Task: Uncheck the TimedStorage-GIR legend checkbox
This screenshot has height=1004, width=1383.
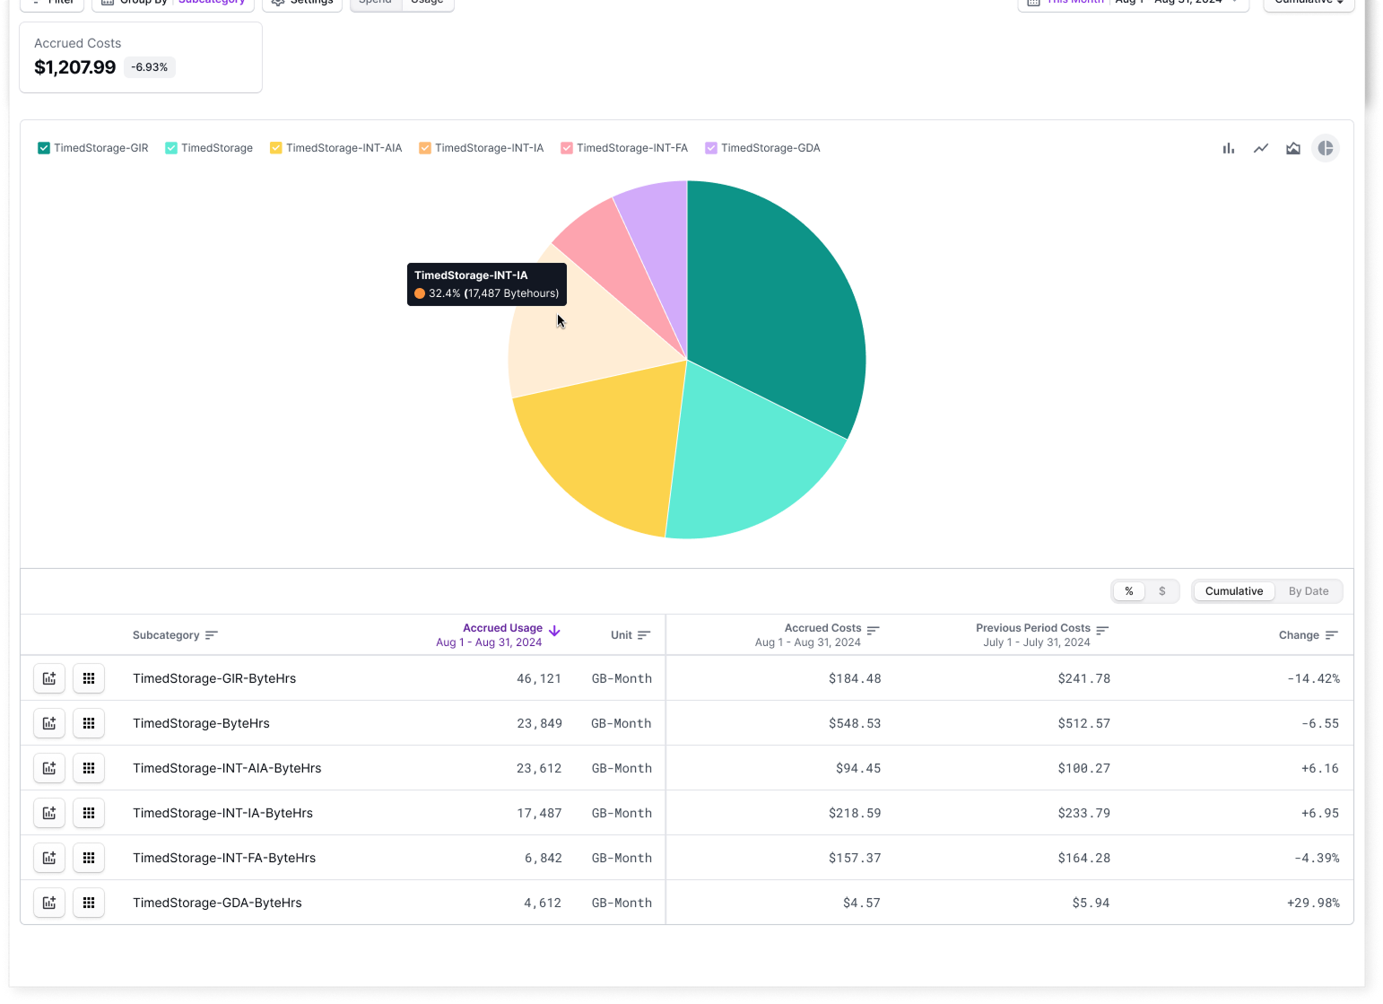Action: 44,148
